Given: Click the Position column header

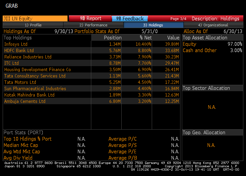Looking at the screenshot, I should click(113, 38).
